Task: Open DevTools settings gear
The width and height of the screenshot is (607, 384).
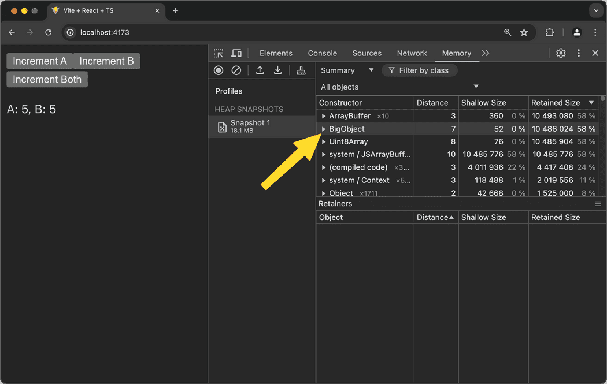Action: (561, 53)
